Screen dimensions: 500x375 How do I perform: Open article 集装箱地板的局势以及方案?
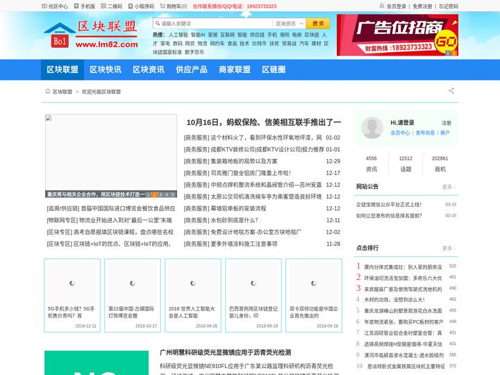point(244,161)
